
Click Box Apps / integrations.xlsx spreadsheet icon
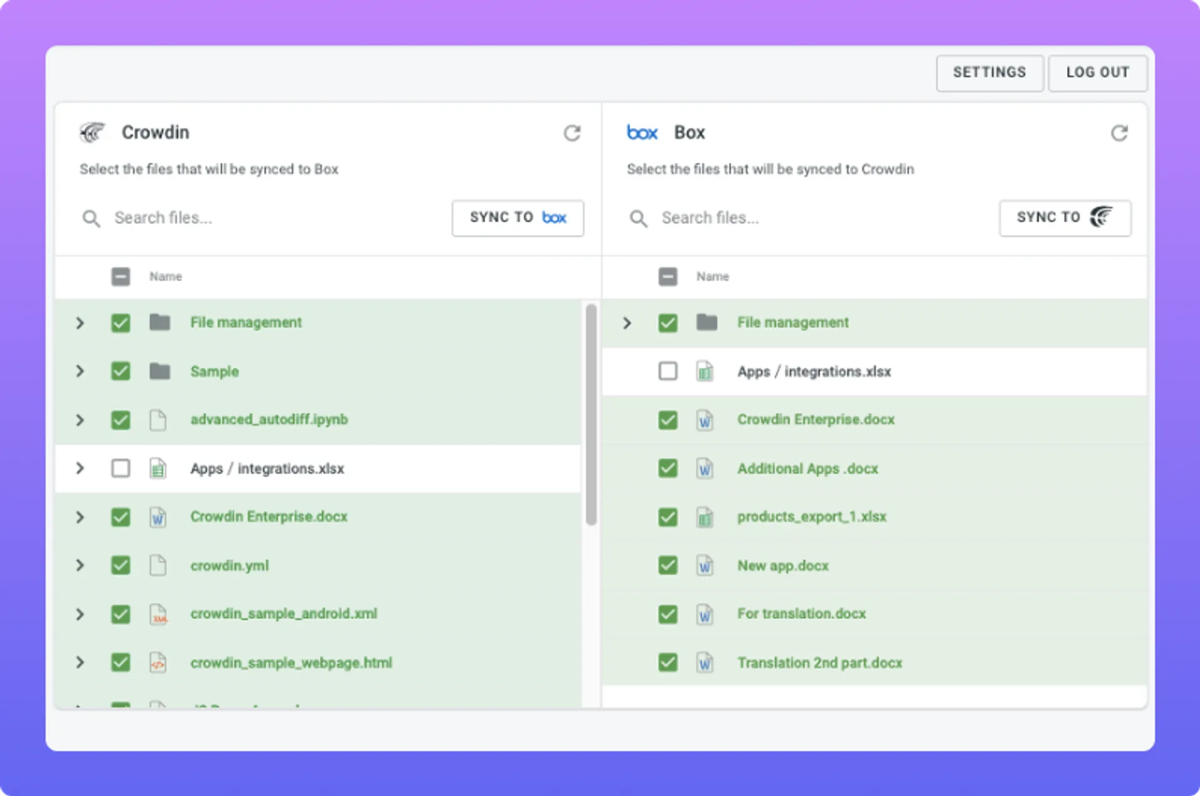pyautogui.click(x=705, y=371)
